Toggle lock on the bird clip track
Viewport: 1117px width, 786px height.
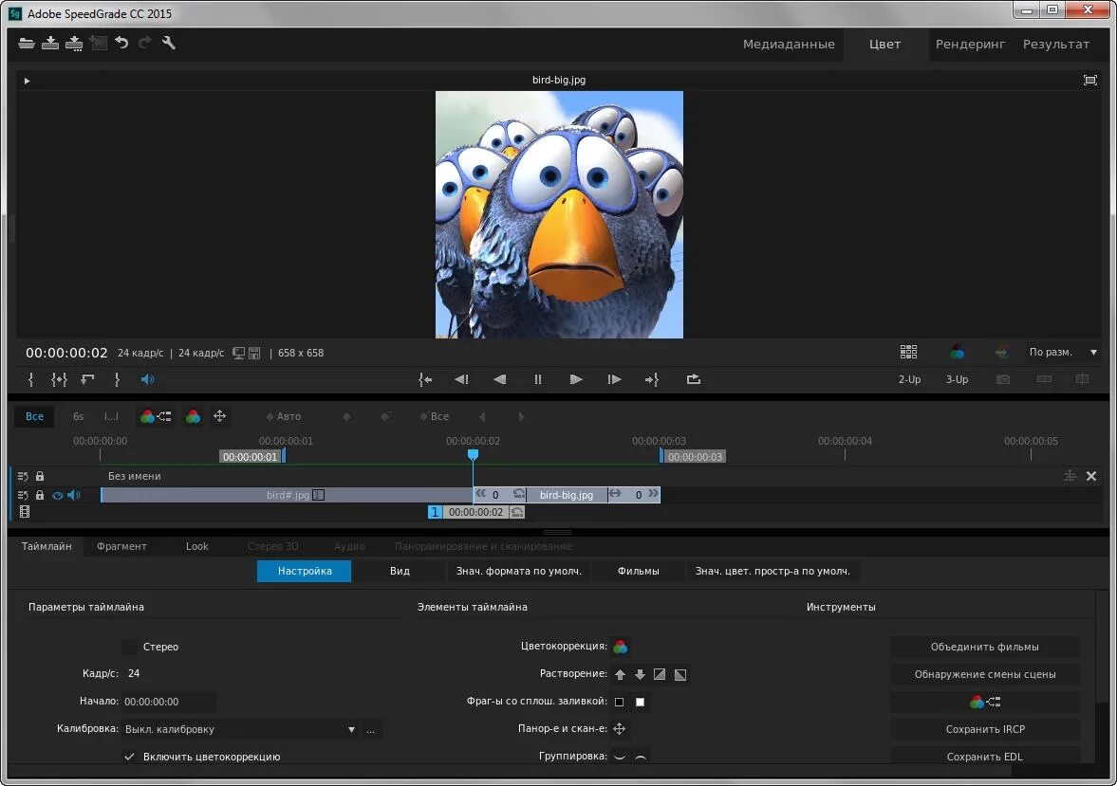point(40,495)
